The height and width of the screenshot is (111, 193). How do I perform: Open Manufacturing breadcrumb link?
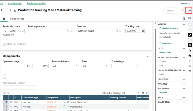pyautogui.click(x=15, y=3)
